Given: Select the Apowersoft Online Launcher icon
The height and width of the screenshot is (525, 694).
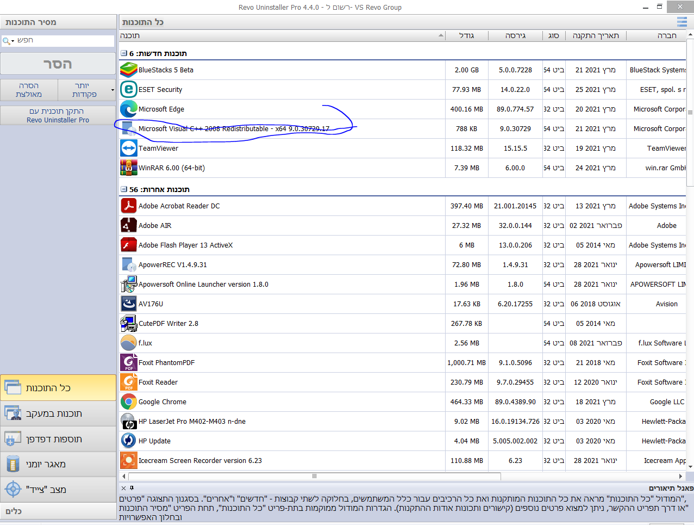Looking at the screenshot, I should pyautogui.click(x=129, y=284).
